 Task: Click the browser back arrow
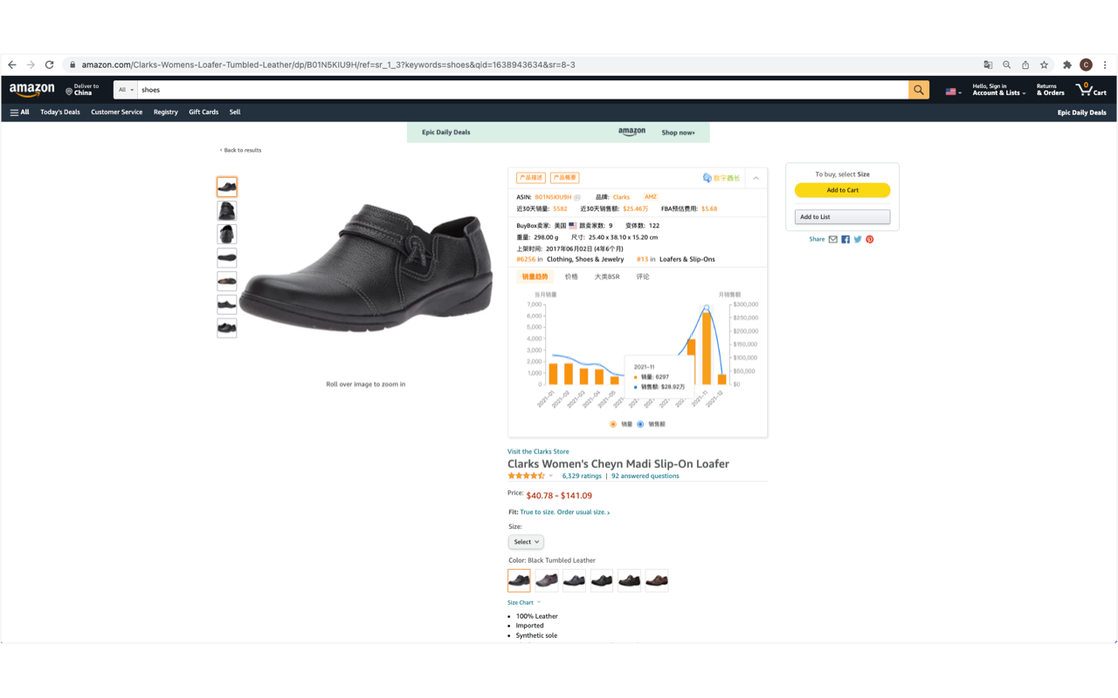12,65
